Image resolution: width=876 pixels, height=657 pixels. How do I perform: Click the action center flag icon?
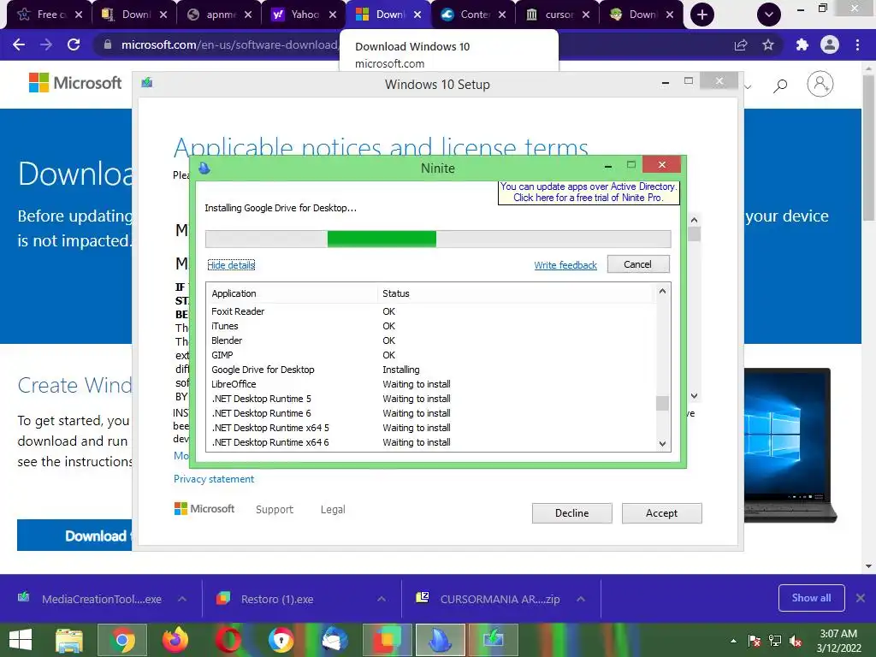[x=755, y=641]
